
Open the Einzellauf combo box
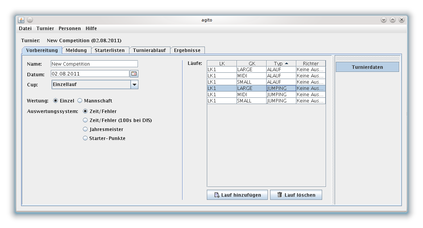click(91, 84)
